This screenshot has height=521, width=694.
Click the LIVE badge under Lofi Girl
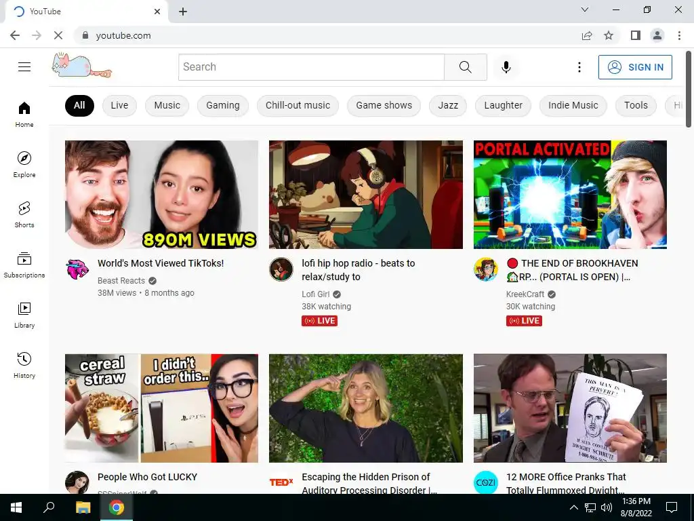click(320, 321)
